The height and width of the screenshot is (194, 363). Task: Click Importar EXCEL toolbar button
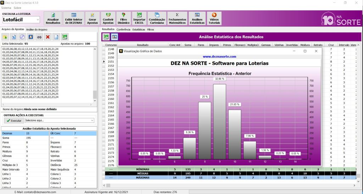(139, 18)
